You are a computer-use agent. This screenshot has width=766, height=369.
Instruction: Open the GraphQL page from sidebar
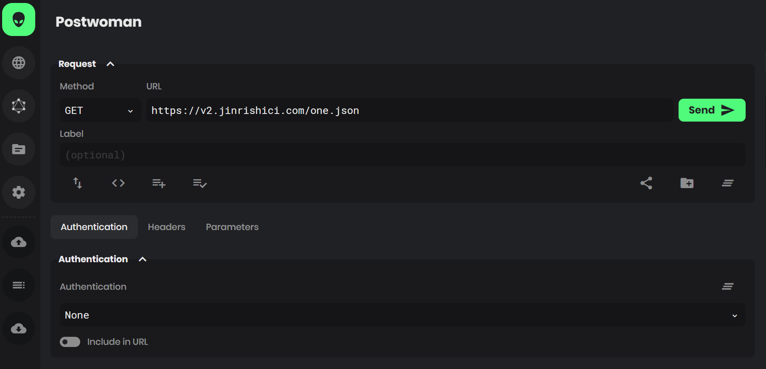(x=19, y=106)
